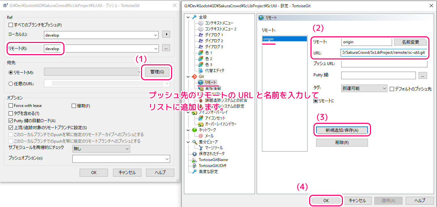Click OK in the push dialog
The width and height of the screenshot is (437, 207).
94,172
